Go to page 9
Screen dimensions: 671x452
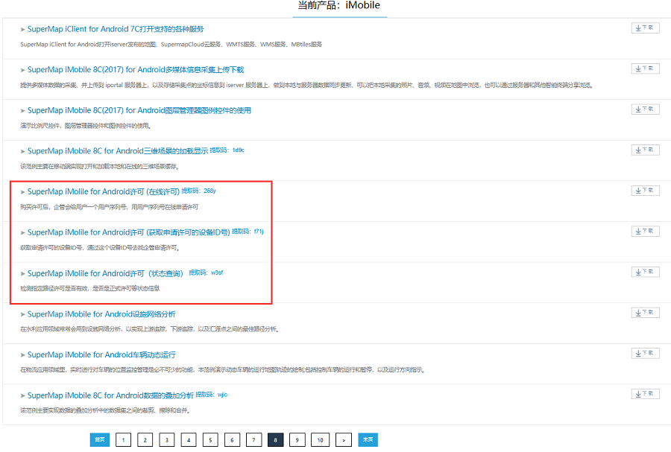[297, 439]
